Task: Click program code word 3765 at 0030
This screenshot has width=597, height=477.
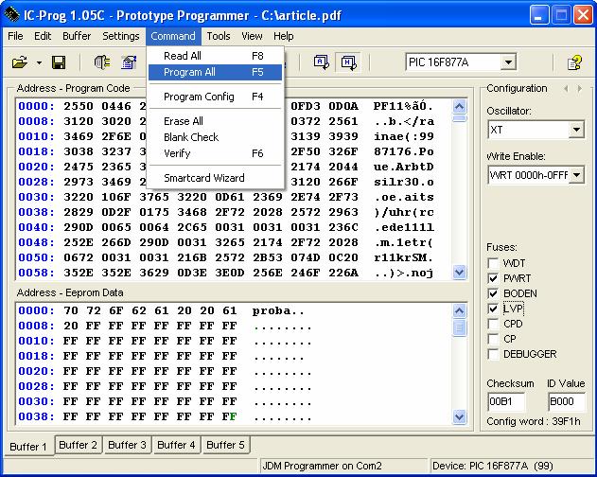Action: (x=154, y=197)
